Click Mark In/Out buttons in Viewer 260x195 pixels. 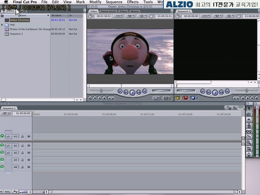(111, 98)
